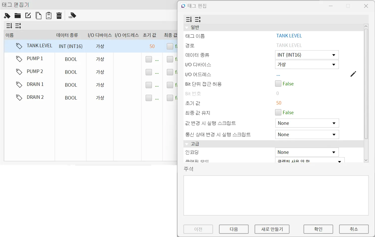Enable the Bit 단위 접근 허용 checkbox
Viewport: 375px width, 237px height.
pos(278,84)
